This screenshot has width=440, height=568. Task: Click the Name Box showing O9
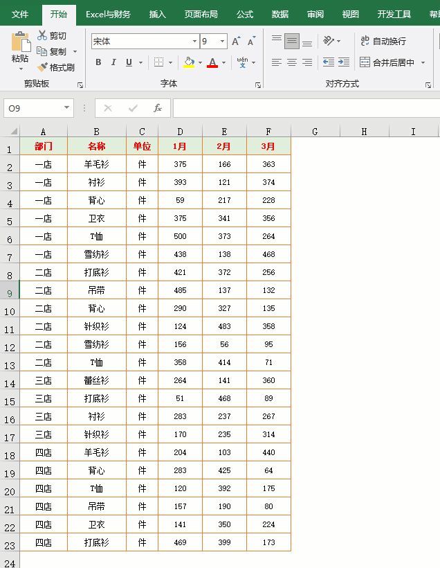33,108
